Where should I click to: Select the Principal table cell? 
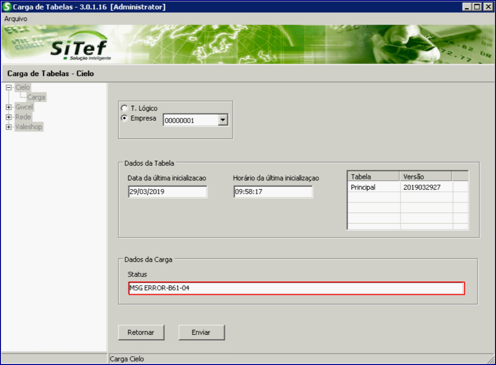373,188
